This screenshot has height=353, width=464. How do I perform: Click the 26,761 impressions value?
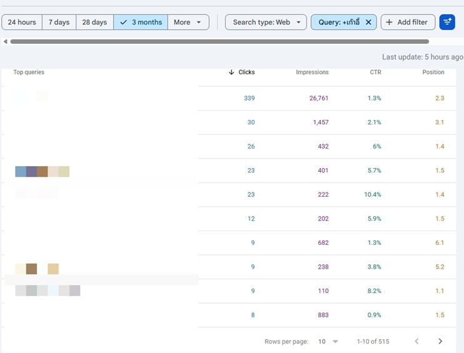[x=319, y=98]
